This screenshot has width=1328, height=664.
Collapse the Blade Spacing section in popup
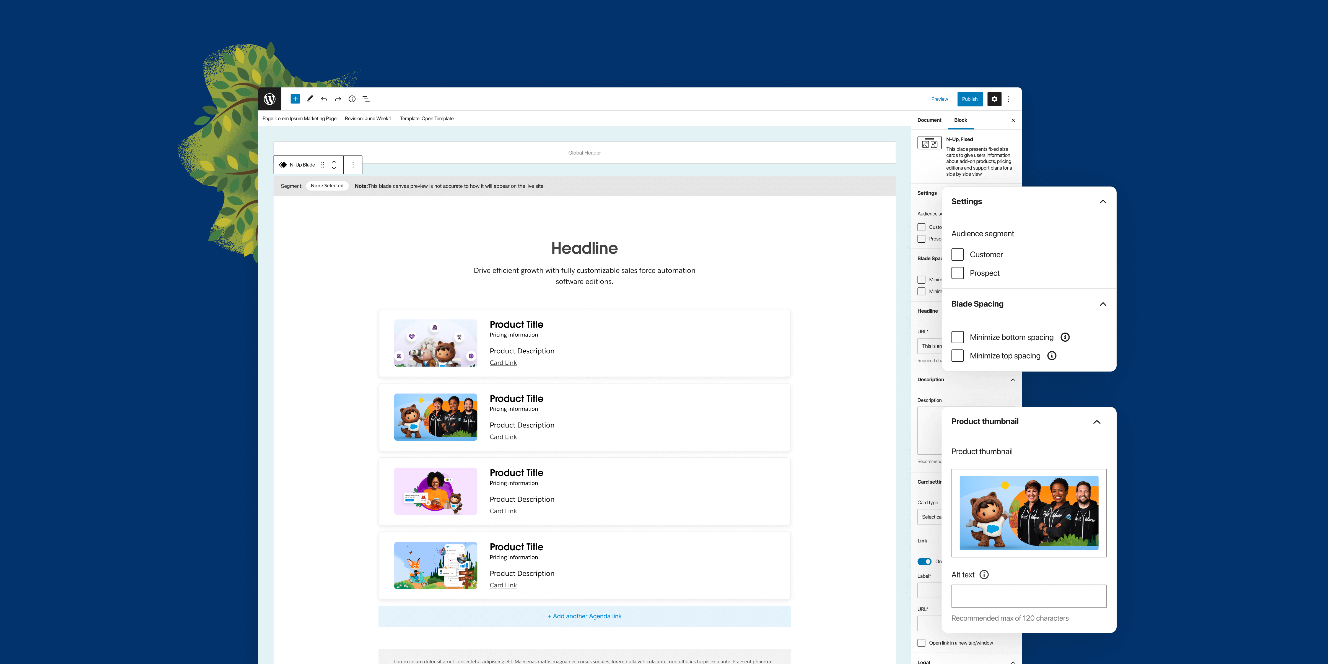click(1103, 304)
